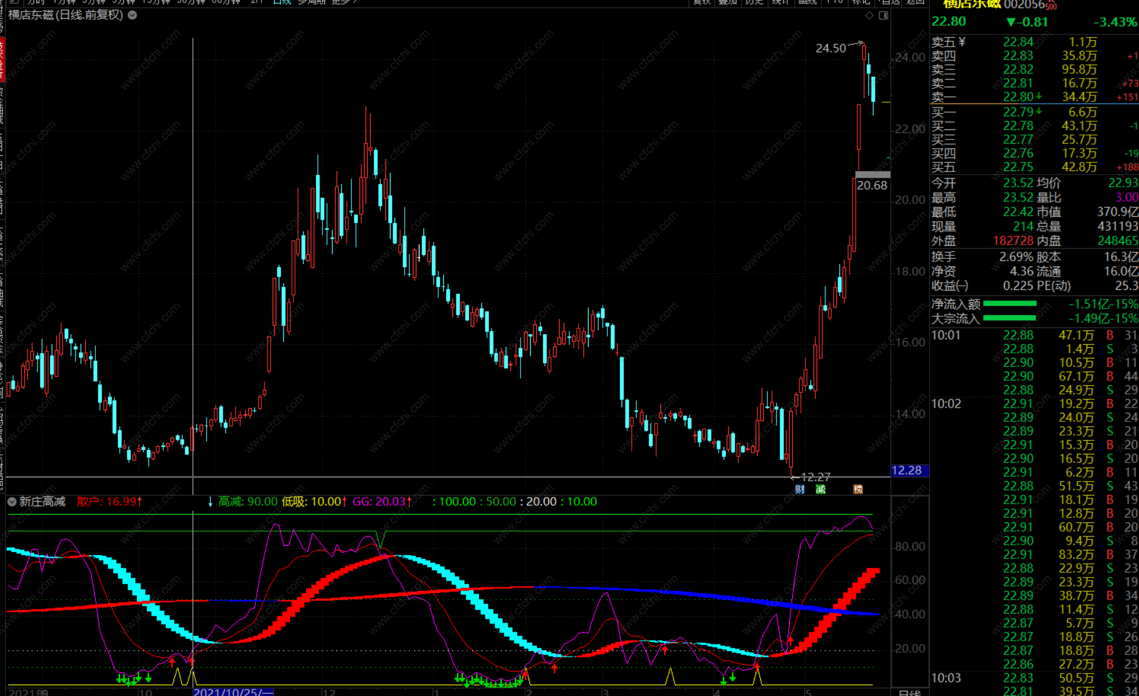This screenshot has height=696, width=1139.
Task: Toggle the side panel layout icon
Action: (x=884, y=15)
